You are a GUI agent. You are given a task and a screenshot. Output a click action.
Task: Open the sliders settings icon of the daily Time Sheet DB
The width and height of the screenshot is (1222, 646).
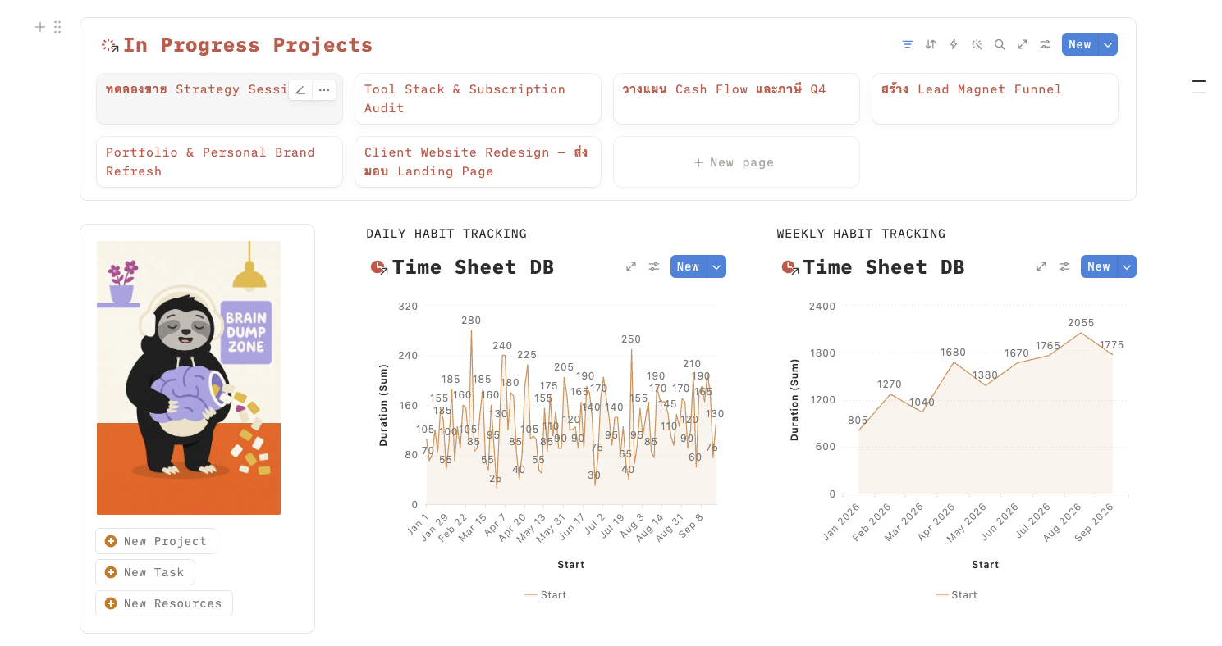coord(654,266)
